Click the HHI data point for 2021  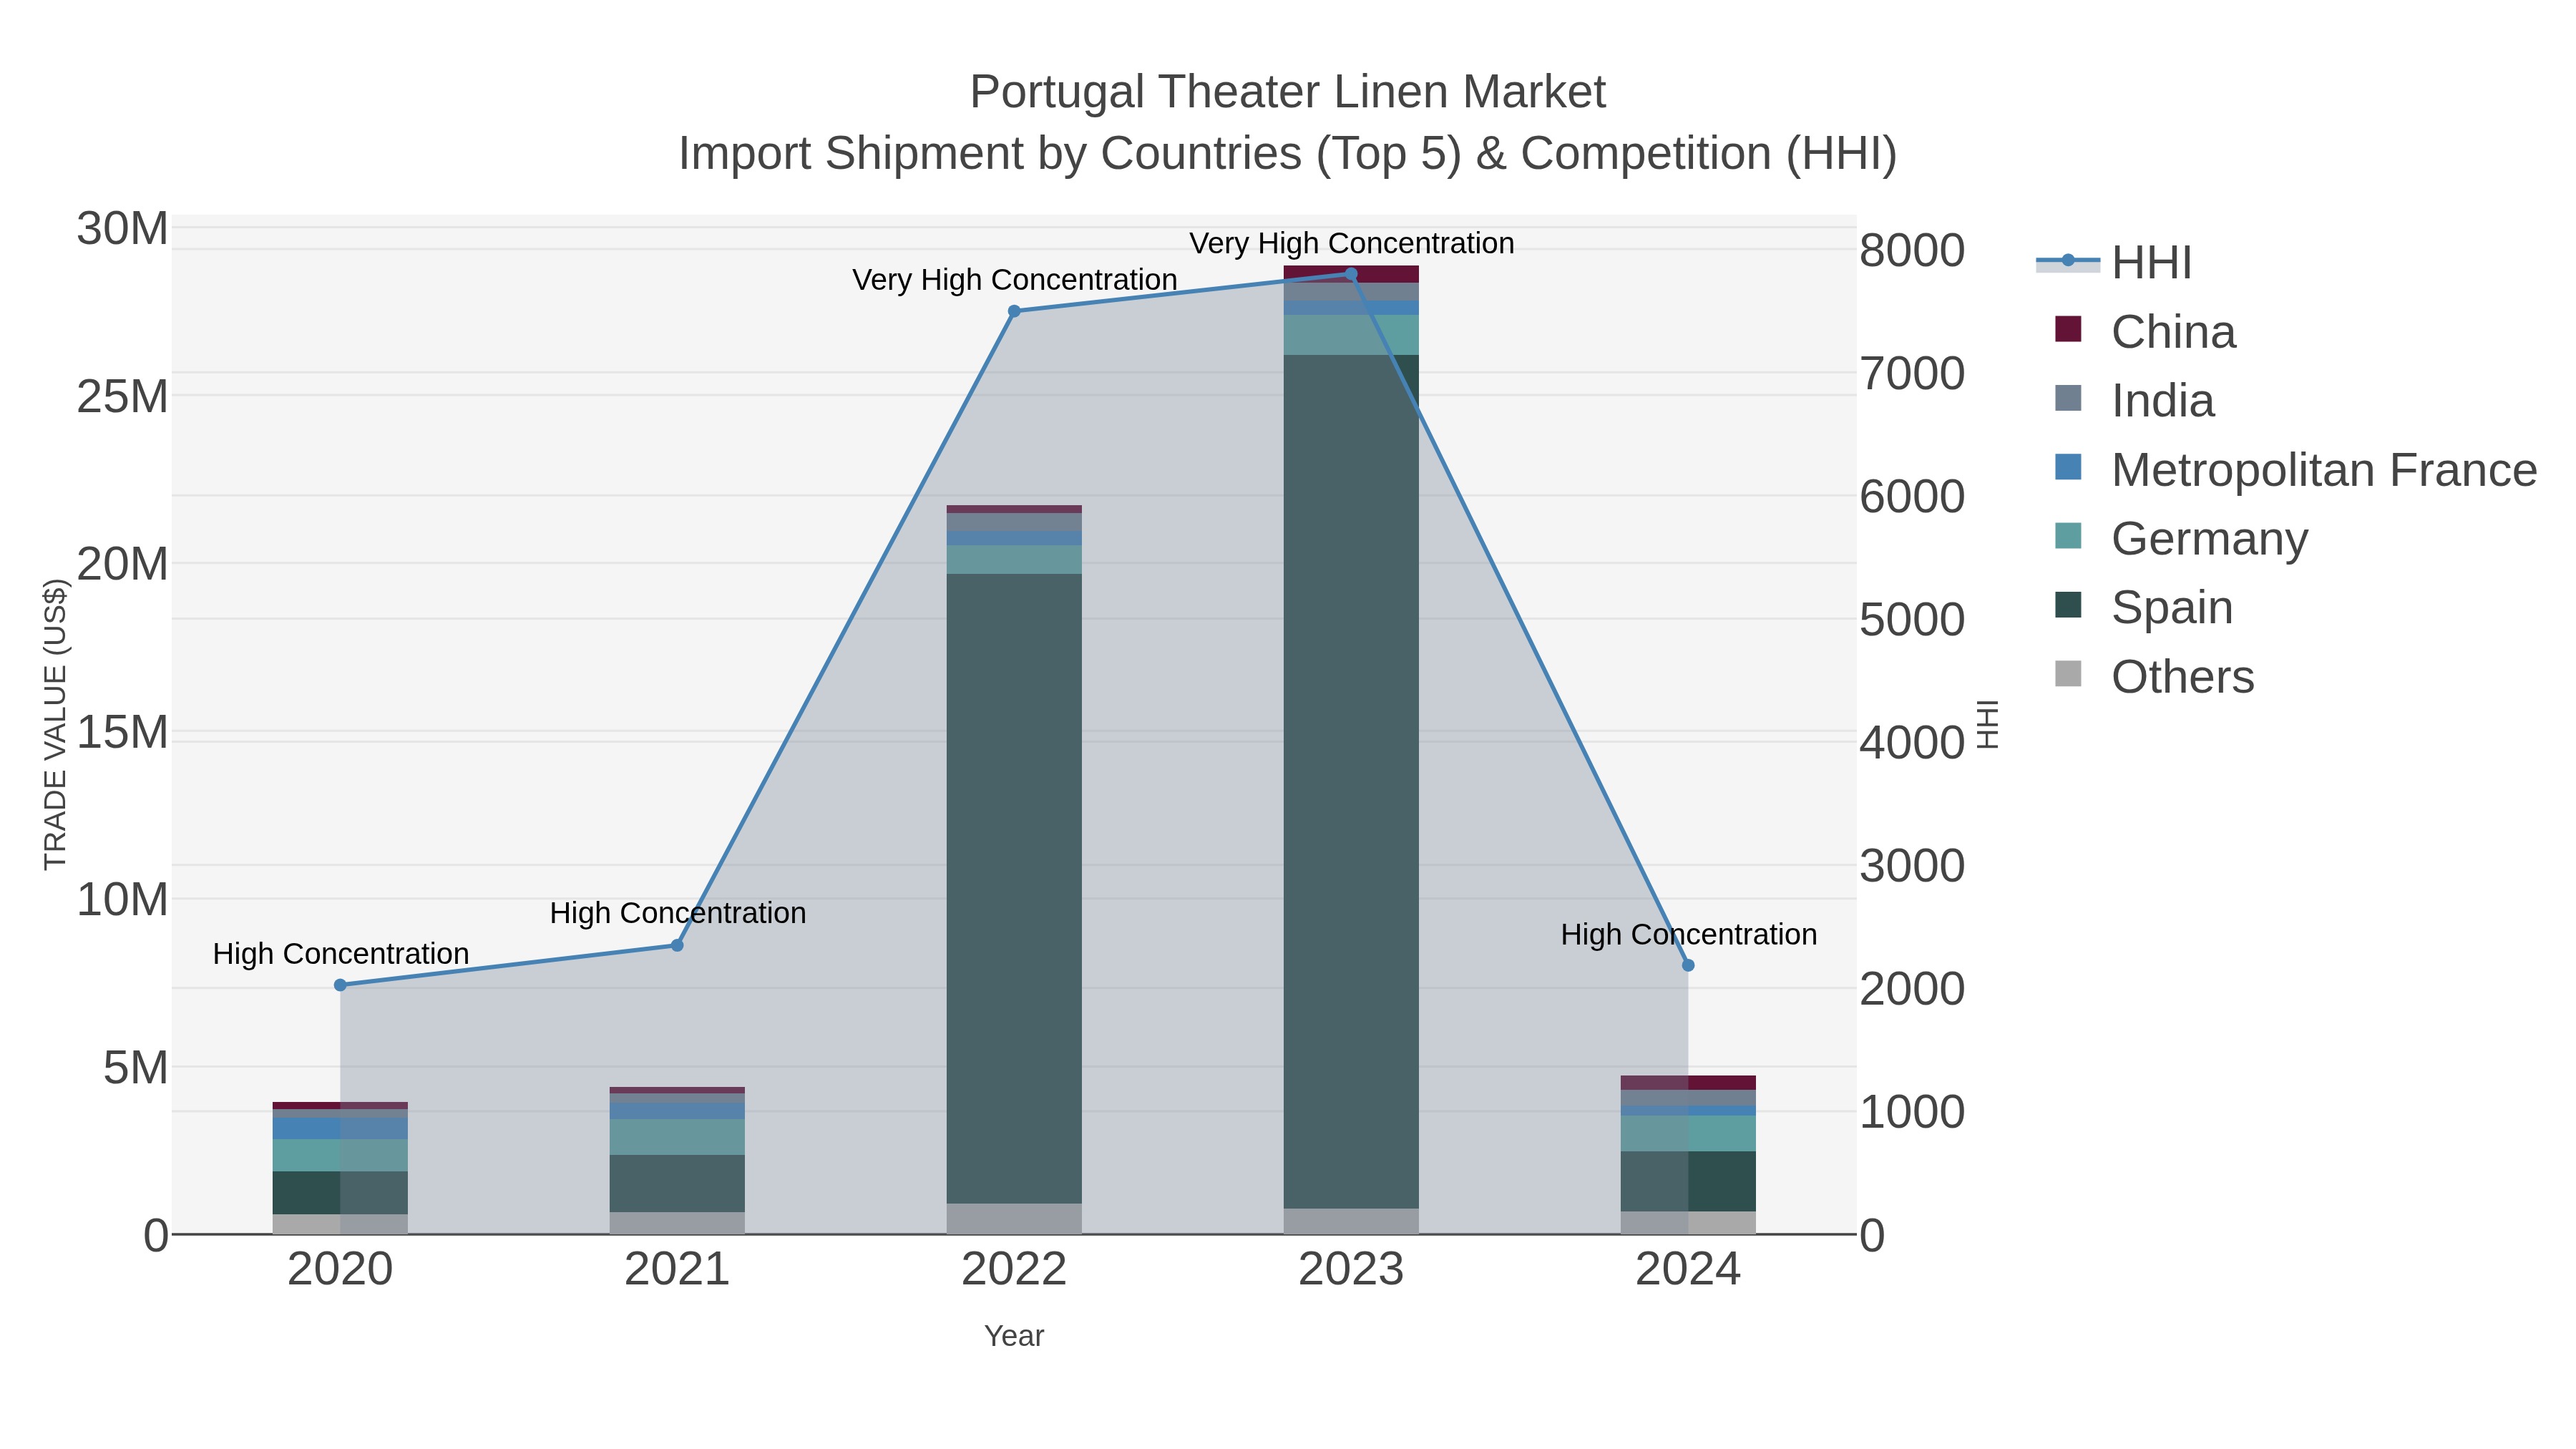677,945
